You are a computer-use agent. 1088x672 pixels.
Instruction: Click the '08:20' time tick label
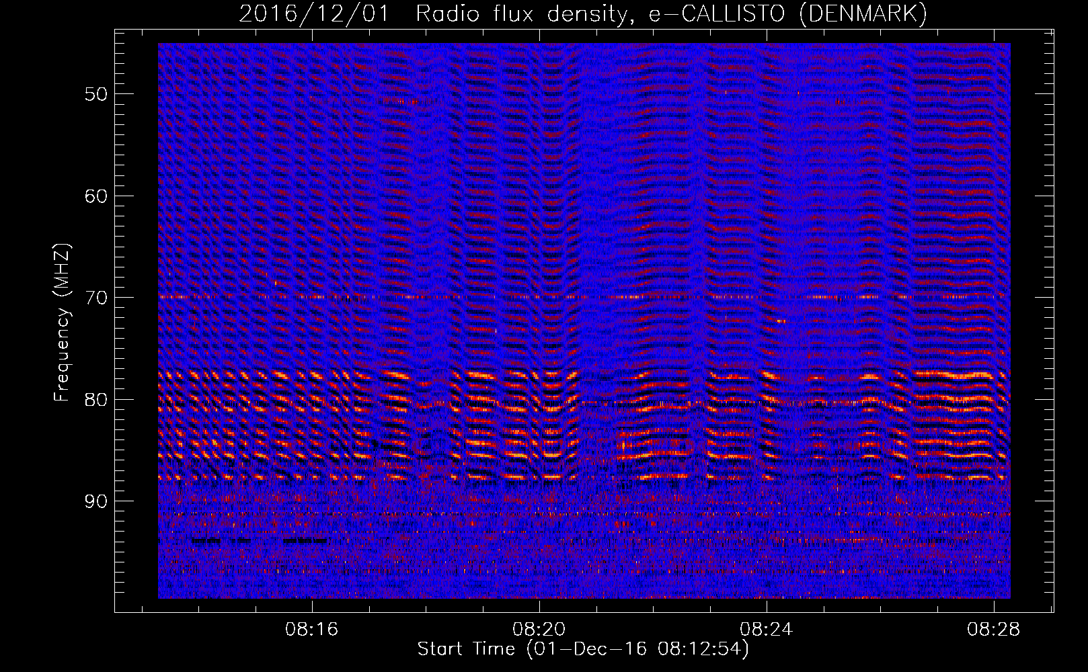pos(539,630)
